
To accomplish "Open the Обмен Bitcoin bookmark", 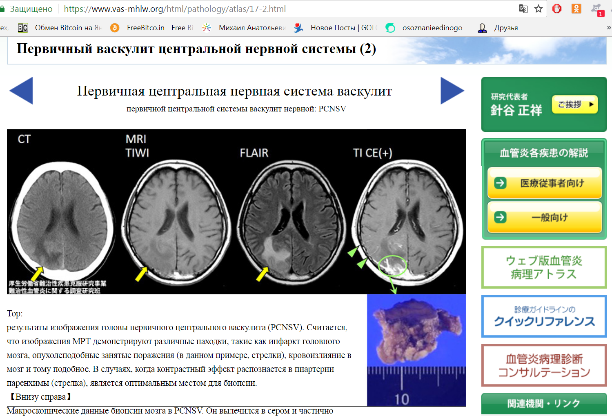I will (x=60, y=28).
